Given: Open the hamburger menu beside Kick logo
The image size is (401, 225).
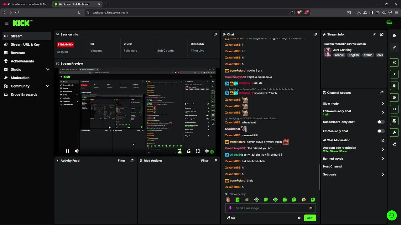Looking at the screenshot, I should coord(7,23).
